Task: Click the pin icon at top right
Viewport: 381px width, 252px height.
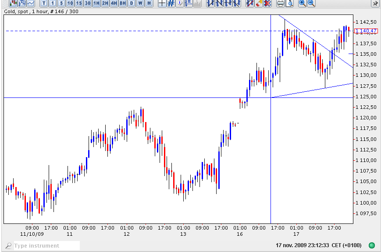Action: tap(375, 4)
